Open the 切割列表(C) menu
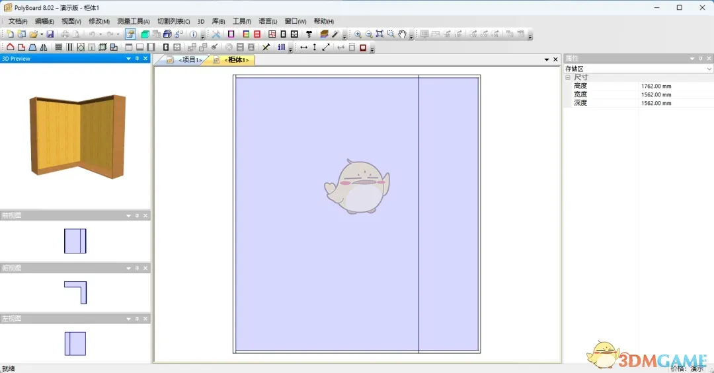Screen dimensions: 714x373 pos(173,21)
